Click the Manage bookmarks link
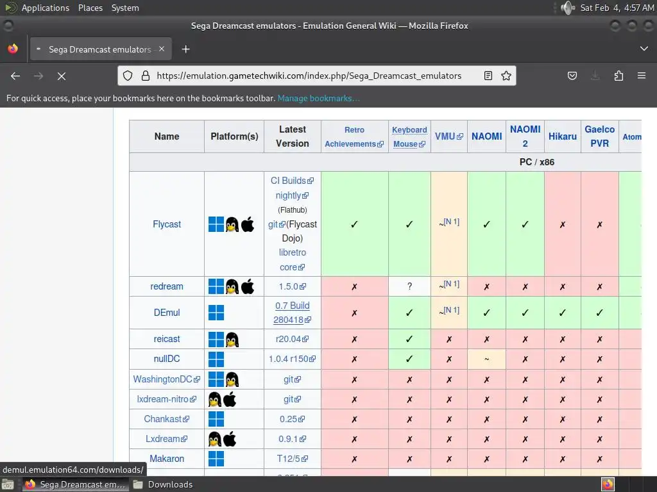Image resolution: width=657 pixels, height=492 pixels. point(318,98)
